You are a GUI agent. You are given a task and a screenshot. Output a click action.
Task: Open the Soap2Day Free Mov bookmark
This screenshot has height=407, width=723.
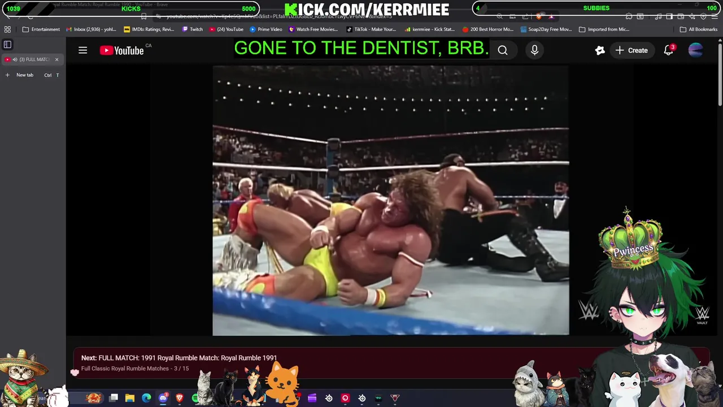coord(546,29)
